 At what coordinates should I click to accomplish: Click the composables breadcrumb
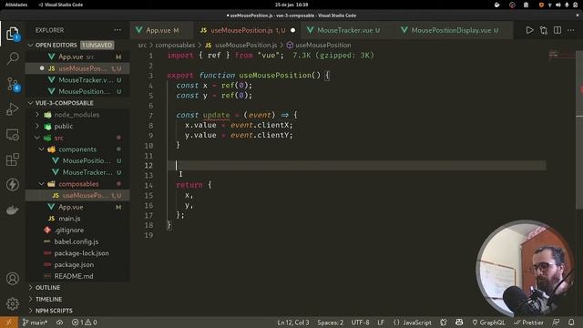(x=175, y=45)
